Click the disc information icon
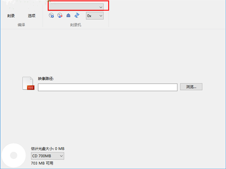The height and width of the screenshot is (169, 226). [x=52, y=15]
